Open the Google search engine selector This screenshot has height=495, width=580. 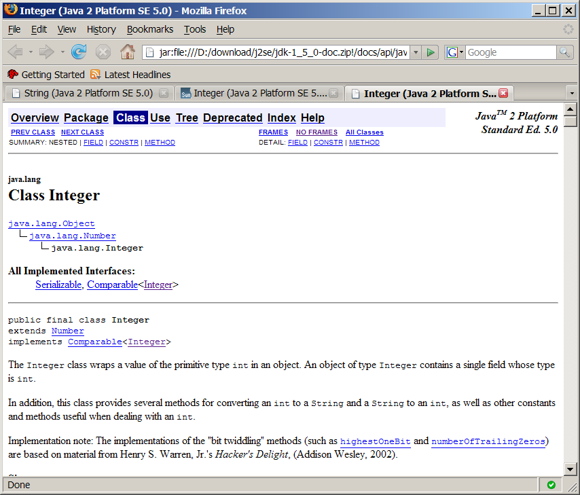(454, 52)
